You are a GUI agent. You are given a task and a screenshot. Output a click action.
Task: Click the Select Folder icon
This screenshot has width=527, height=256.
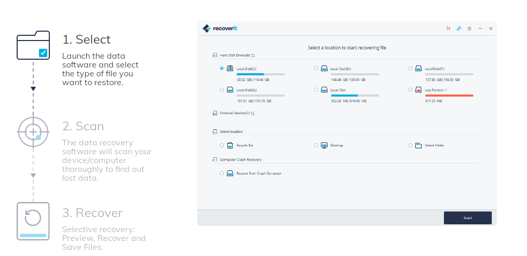(418, 145)
